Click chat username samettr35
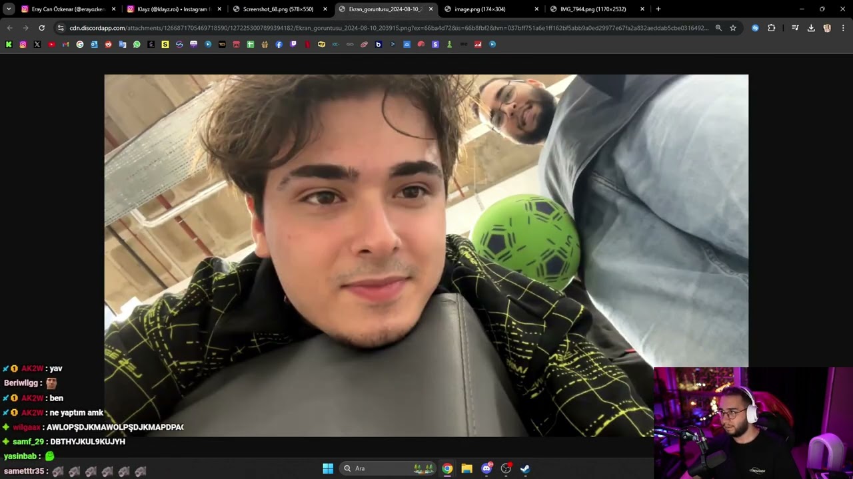The height and width of the screenshot is (479, 853). point(24,471)
